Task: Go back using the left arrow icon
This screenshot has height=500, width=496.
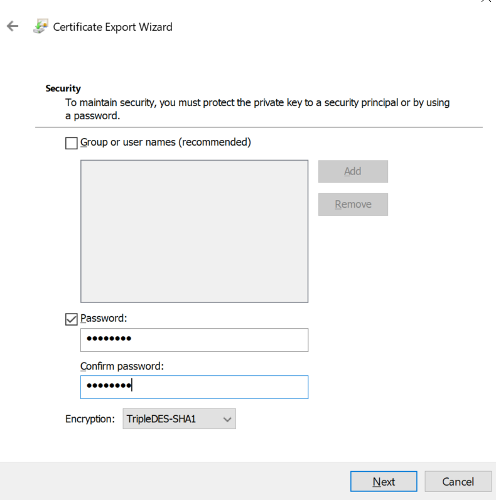Action: 13,26
